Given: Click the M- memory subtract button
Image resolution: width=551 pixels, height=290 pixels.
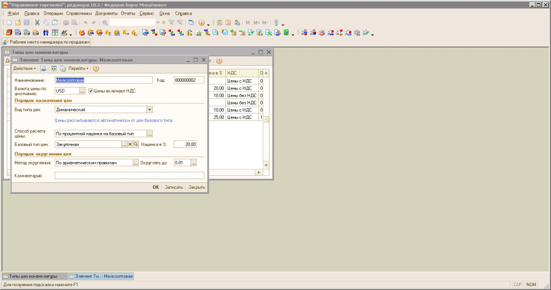Looking at the screenshot, I should pyautogui.click(x=265, y=23).
